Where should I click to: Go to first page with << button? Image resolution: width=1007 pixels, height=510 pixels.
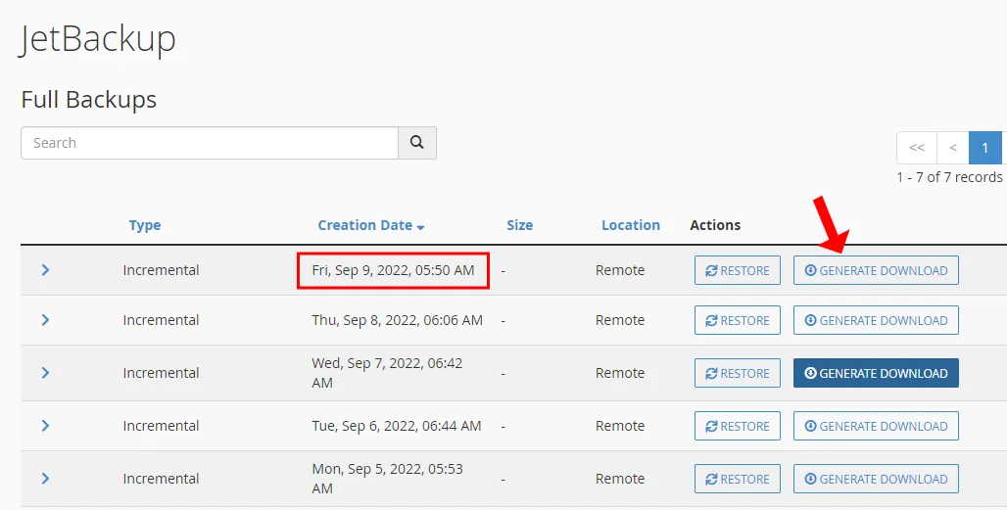[917, 148]
